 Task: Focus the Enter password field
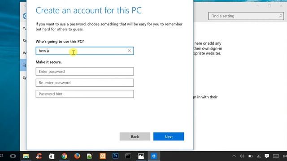[85, 72]
